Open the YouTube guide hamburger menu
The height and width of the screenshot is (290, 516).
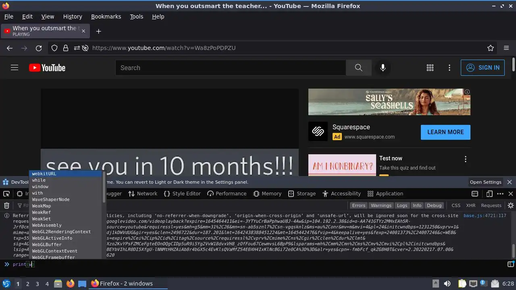click(x=15, y=68)
